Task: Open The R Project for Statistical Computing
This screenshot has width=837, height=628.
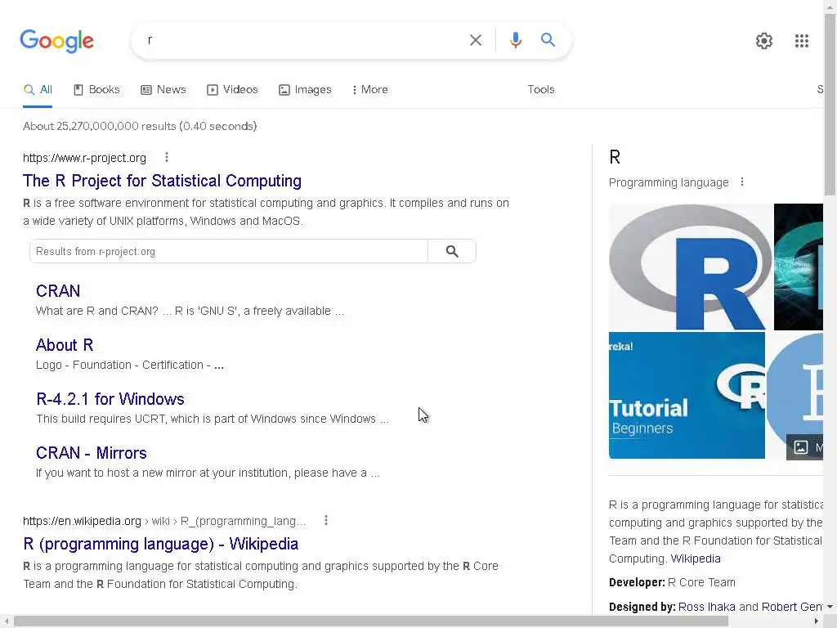Action: [x=163, y=181]
